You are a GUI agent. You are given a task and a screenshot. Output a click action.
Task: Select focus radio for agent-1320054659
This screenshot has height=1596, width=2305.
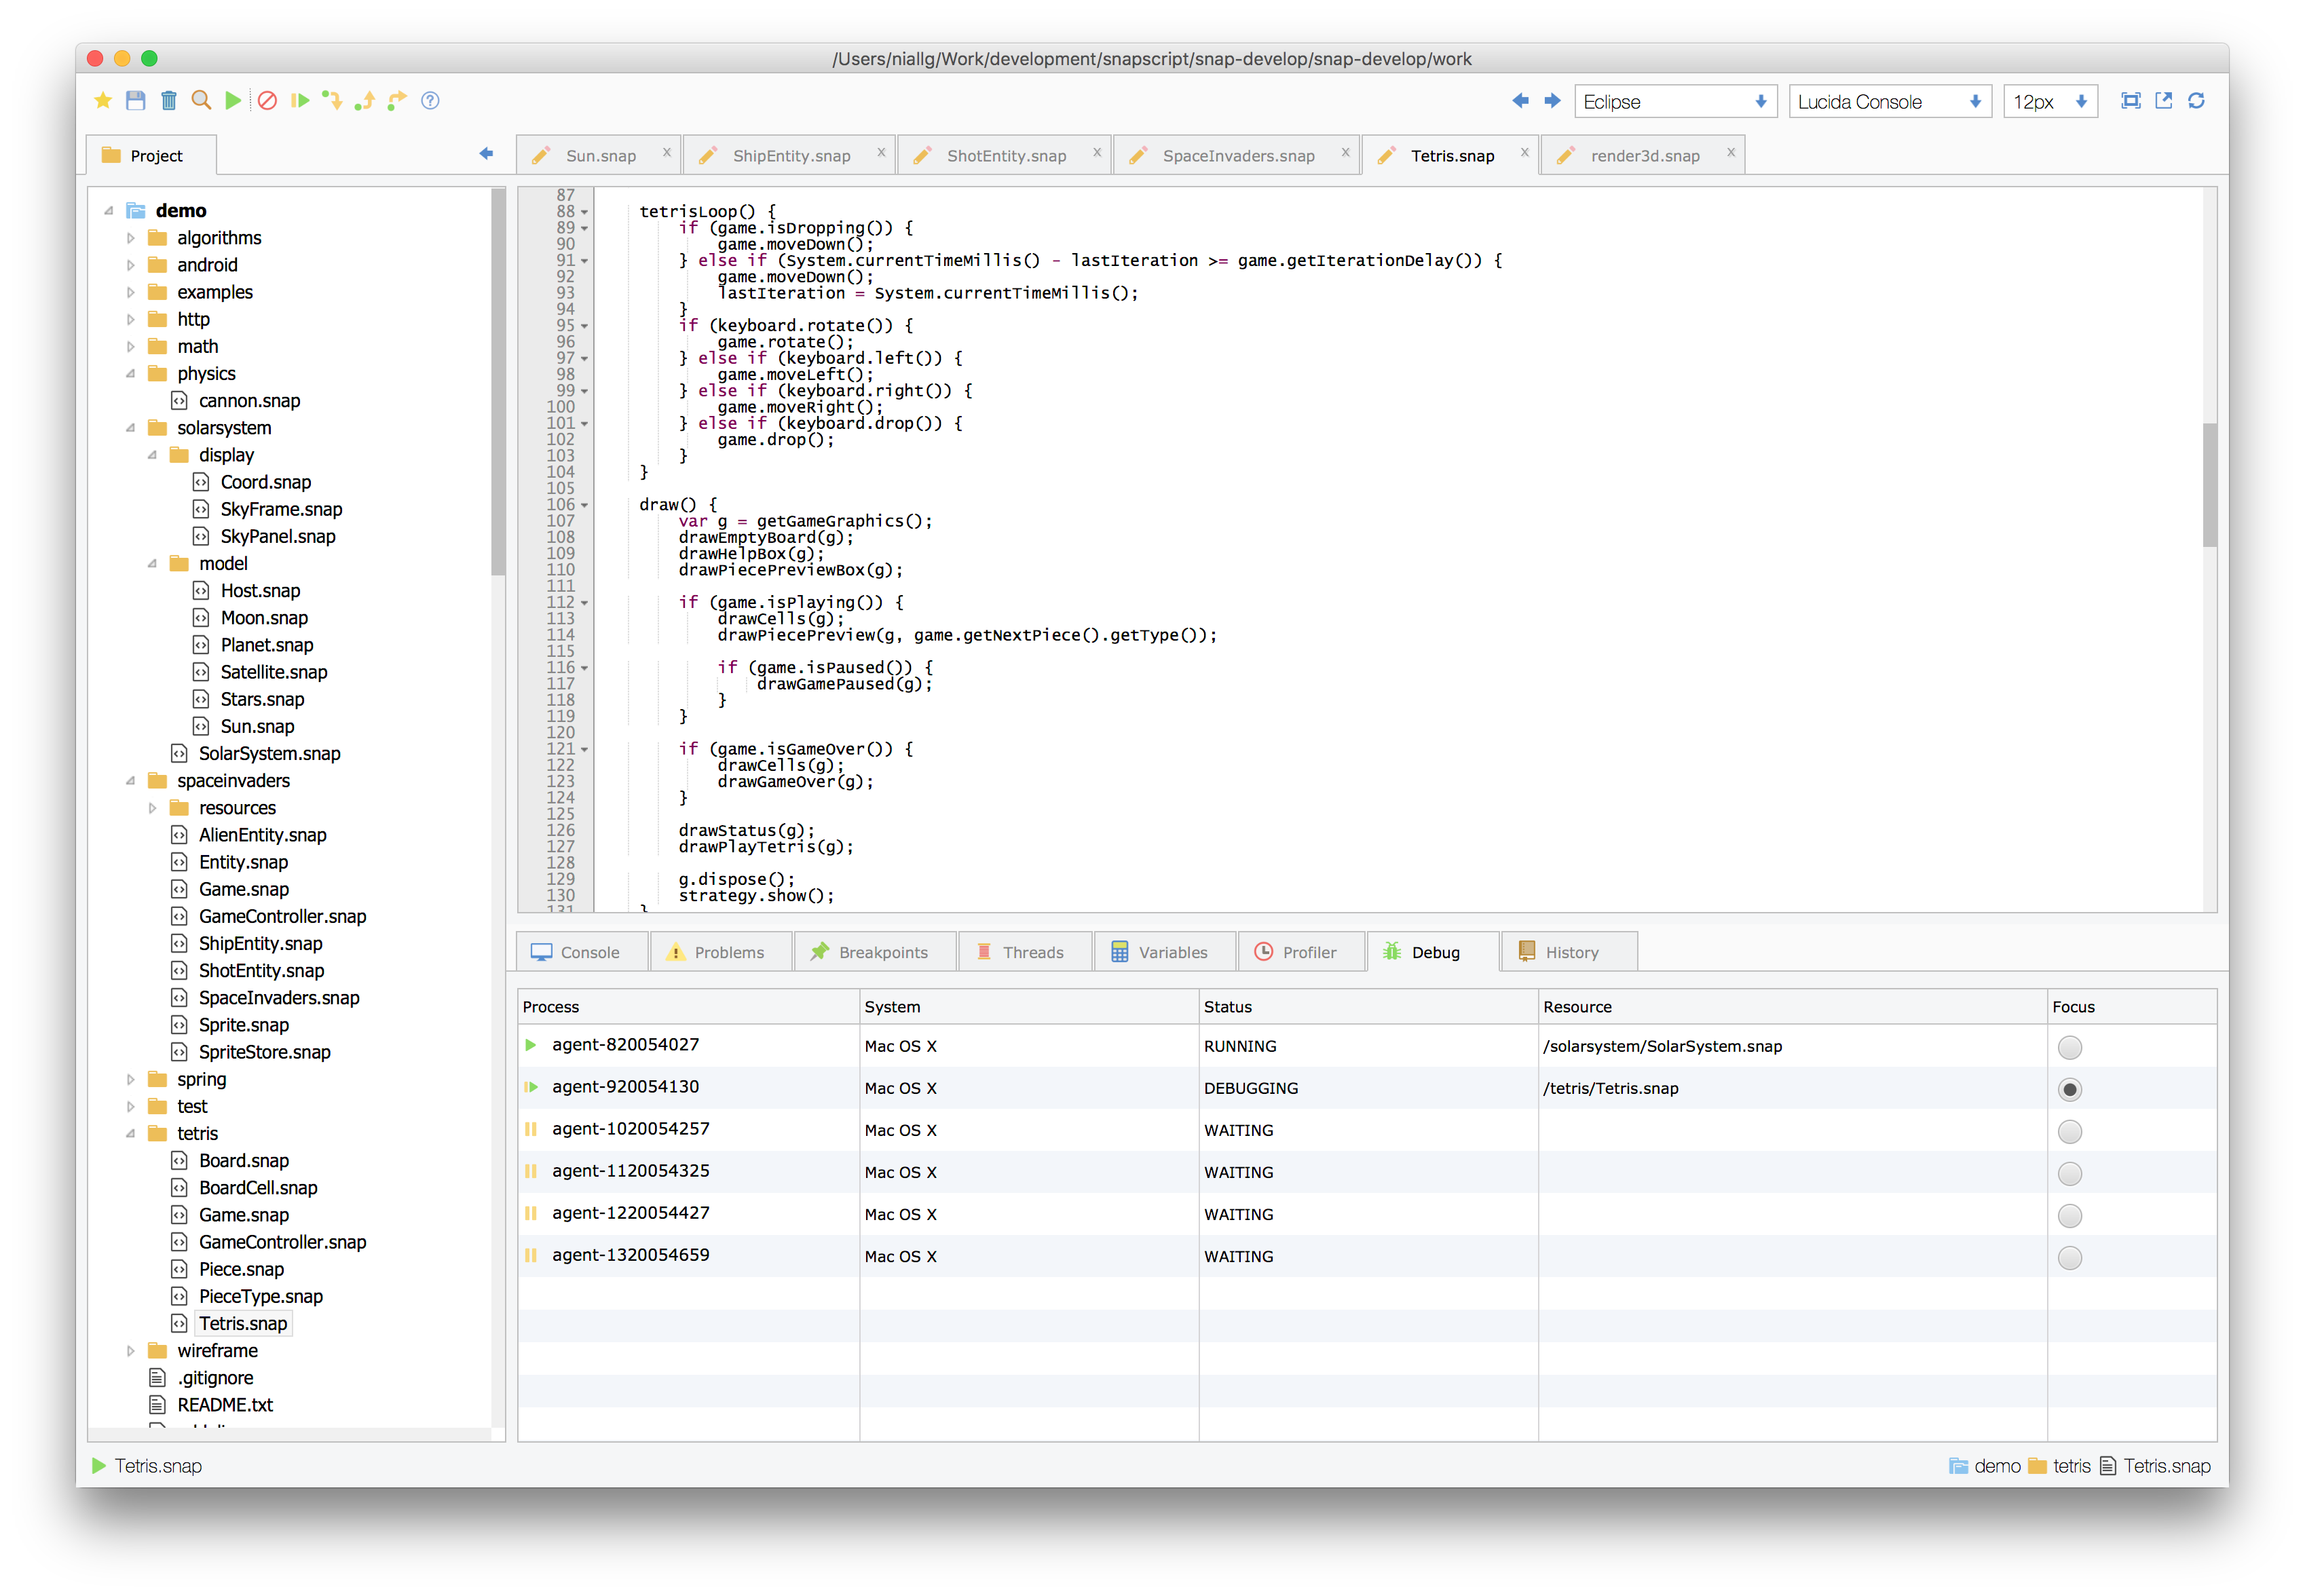click(2069, 1257)
